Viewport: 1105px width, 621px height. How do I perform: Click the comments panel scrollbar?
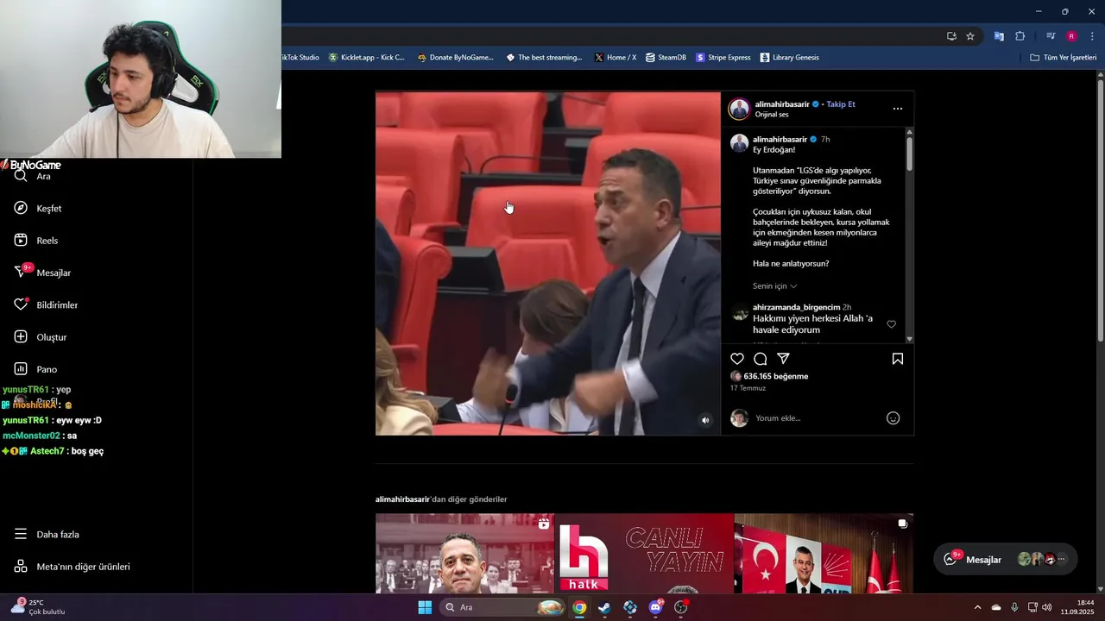909,154
